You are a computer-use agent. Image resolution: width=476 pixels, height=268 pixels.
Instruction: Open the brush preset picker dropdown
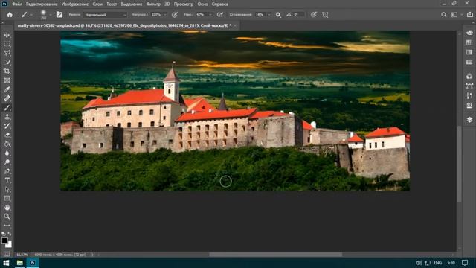click(x=51, y=15)
